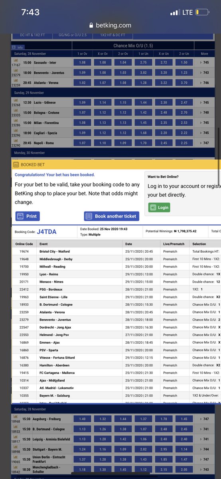Expand More markets 745 for Sassuolo - Inter
This screenshot has width=221, height=479.
(x=205, y=63)
